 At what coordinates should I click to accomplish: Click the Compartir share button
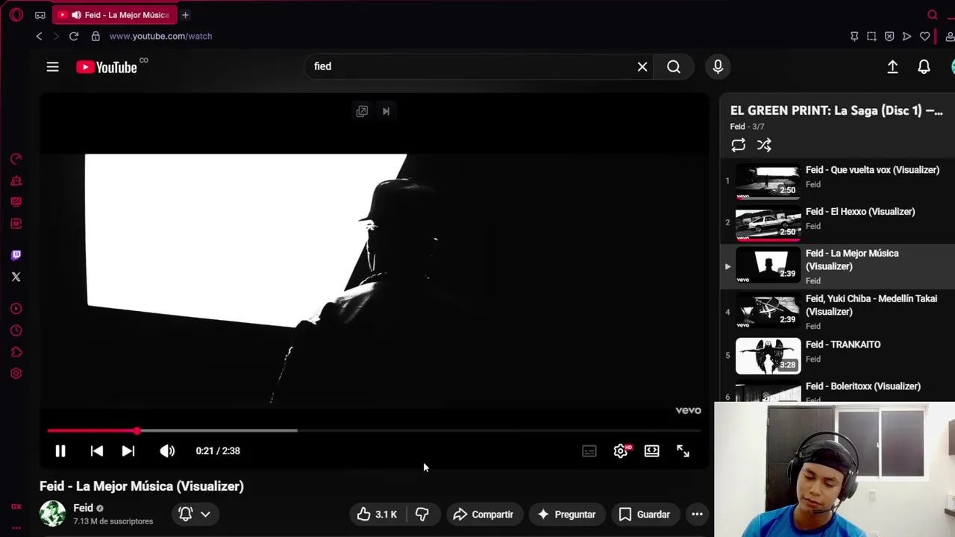click(483, 515)
